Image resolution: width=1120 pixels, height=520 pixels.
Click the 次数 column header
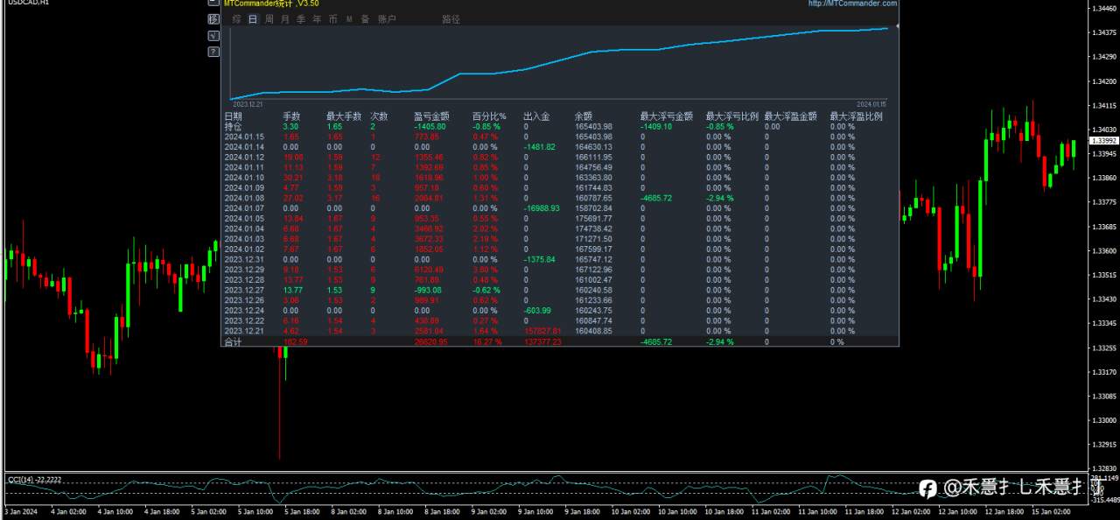pos(379,116)
